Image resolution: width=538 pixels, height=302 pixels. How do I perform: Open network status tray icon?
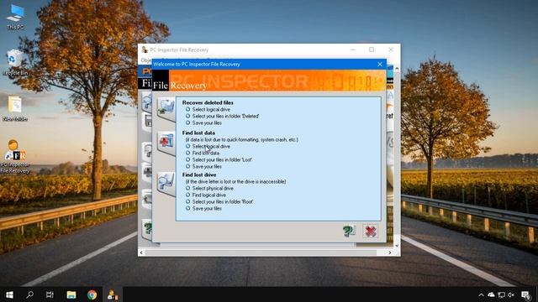point(501,294)
